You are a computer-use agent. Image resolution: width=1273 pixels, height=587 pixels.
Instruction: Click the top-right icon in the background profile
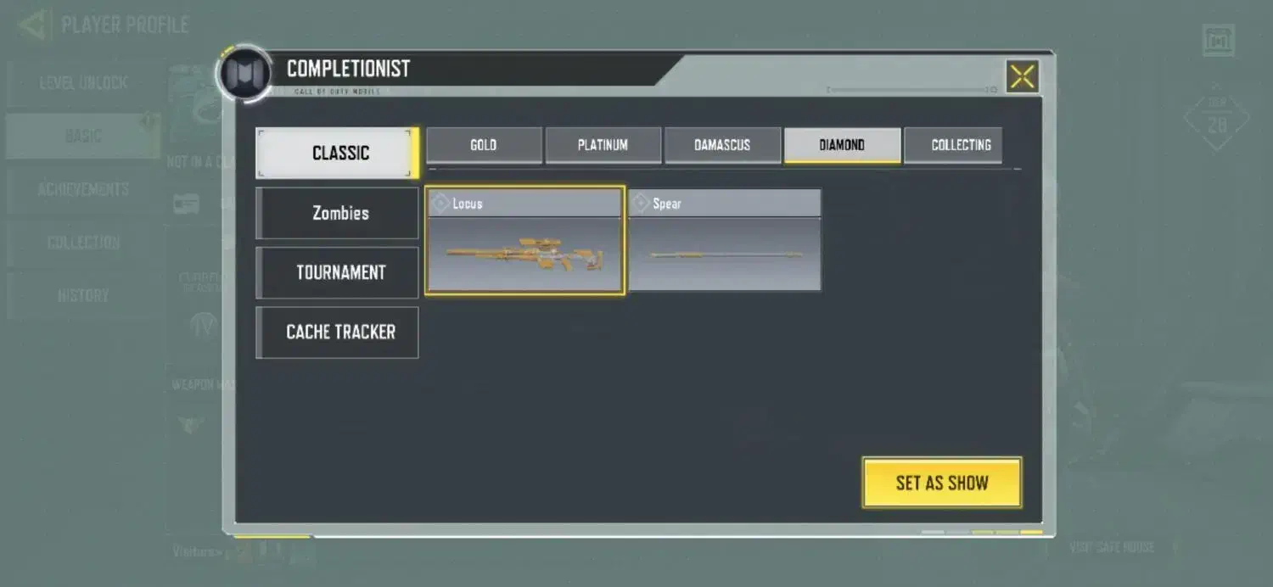[x=1218, y=40]
